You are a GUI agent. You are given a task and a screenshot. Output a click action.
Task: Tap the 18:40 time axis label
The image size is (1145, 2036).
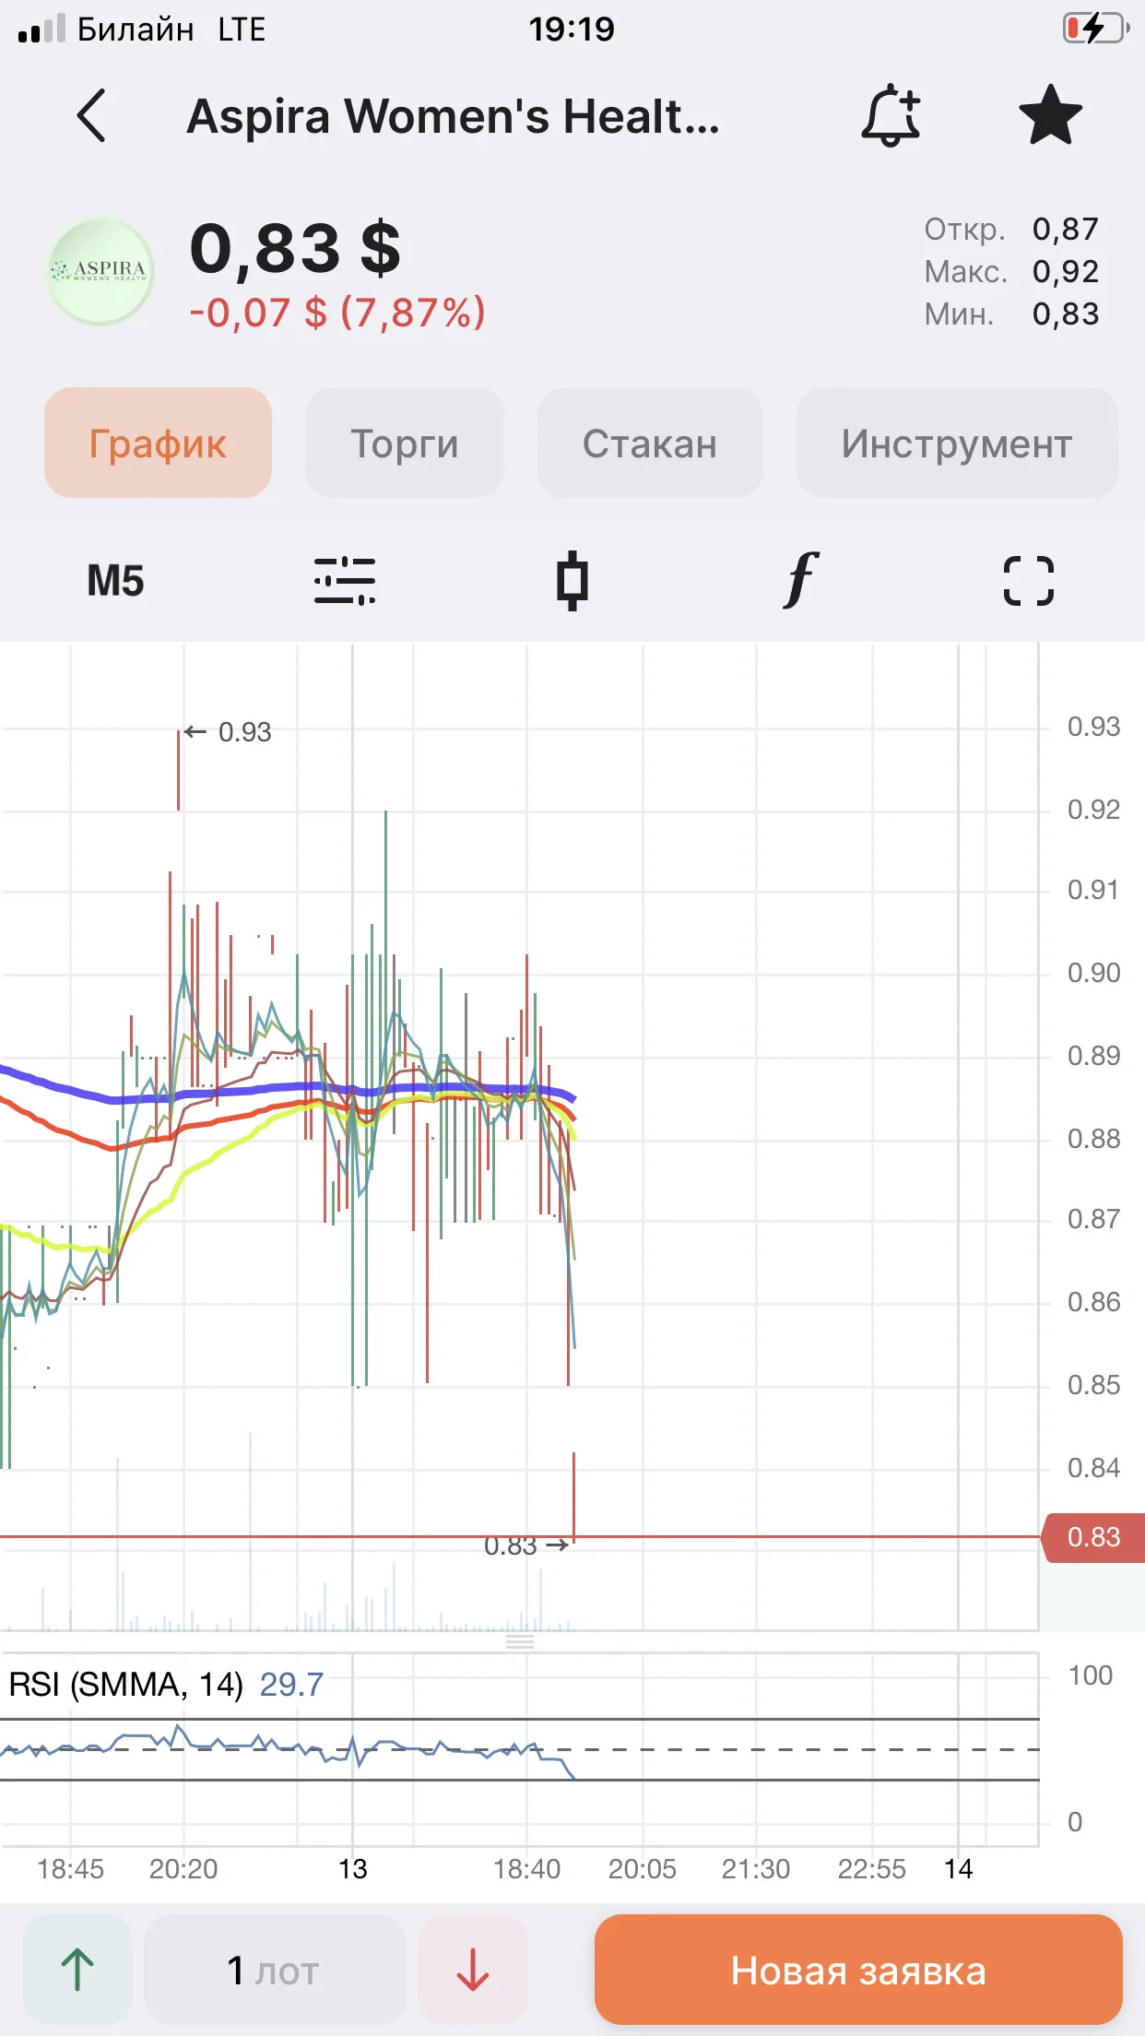tap(526, 1869)
